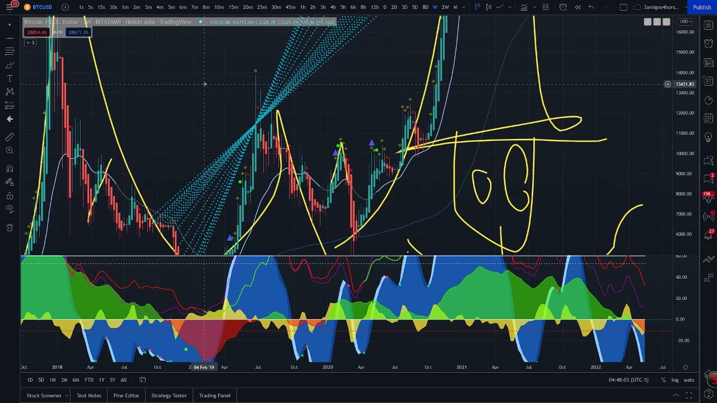Redo the action arrow
The width and height of the screenshot is (717, 403).
[604, 7]
